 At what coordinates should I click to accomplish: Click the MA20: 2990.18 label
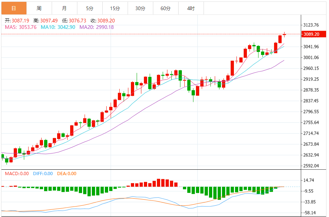coord(97,27)
